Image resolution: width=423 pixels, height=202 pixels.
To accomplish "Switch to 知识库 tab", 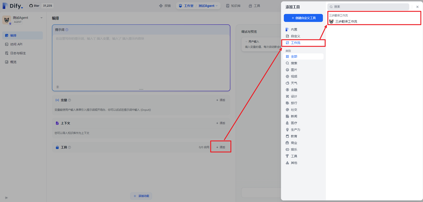I will 233,6.
